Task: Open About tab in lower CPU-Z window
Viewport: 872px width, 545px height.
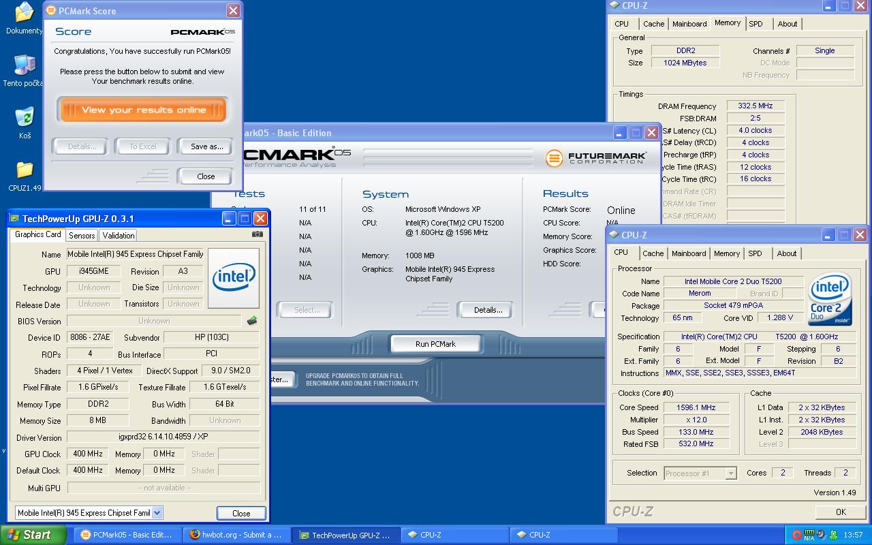Action: point(787,253)
